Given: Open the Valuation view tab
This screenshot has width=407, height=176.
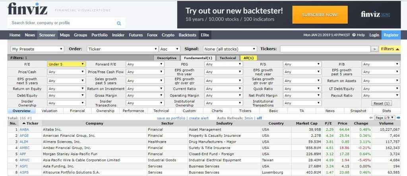Looking at the screenshot, I should [x=49, y=111].
